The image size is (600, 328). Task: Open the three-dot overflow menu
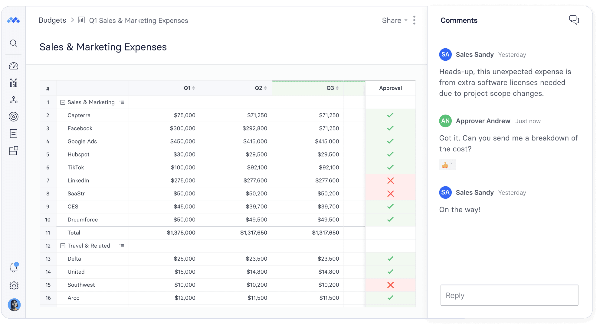click(x=414, y=20)
